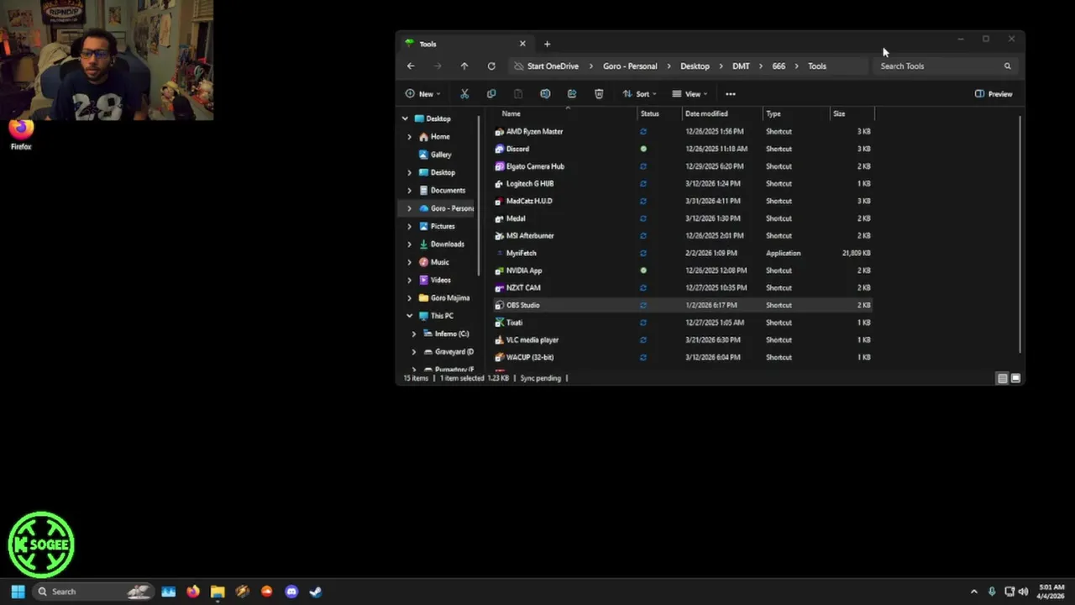Select Gallery in the navigation pane
This screenshot has height=605, width=1075.
[441, 155]
